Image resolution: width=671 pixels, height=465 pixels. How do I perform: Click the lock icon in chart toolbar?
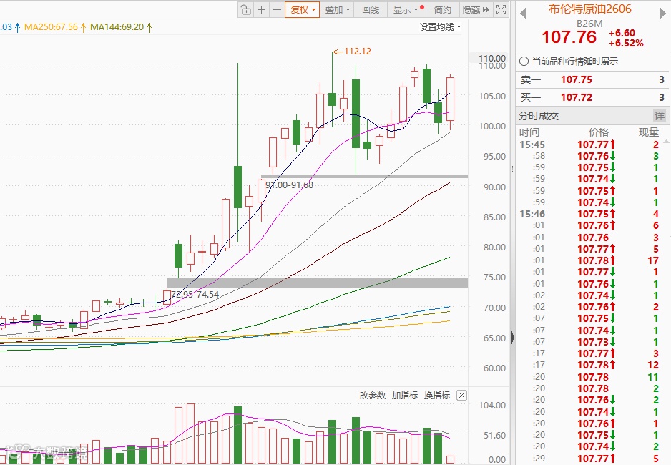[245, 9]
